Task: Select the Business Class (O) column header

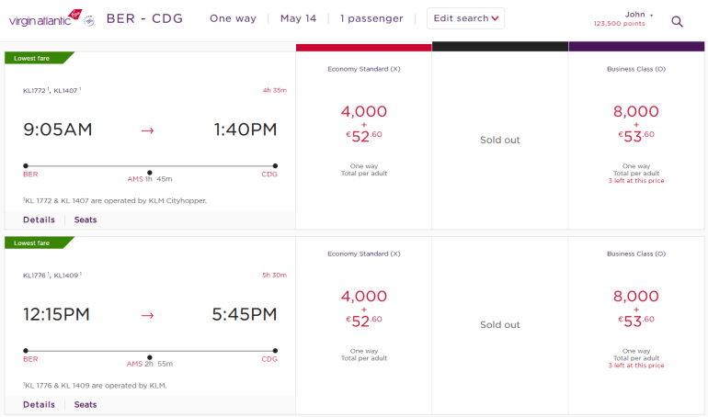Action: click(x=637, y=69)
